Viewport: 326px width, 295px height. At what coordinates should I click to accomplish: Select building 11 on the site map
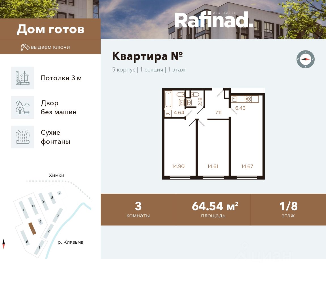(24, 210)
